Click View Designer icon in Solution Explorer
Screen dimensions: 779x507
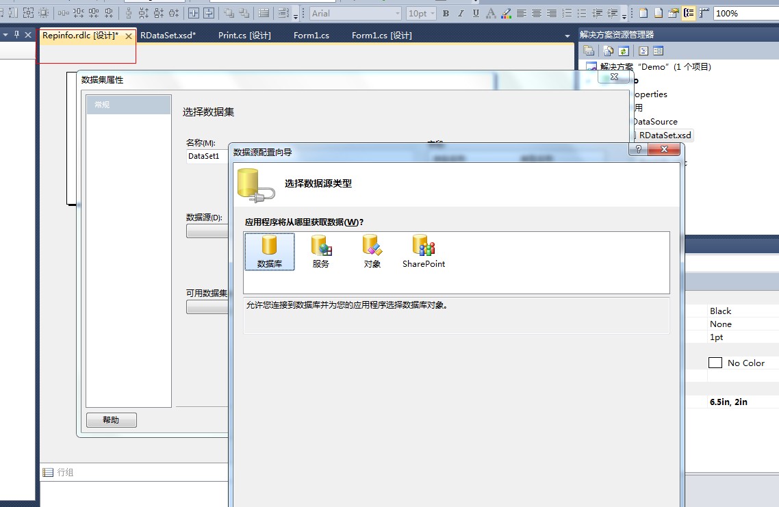click(659, 51)
